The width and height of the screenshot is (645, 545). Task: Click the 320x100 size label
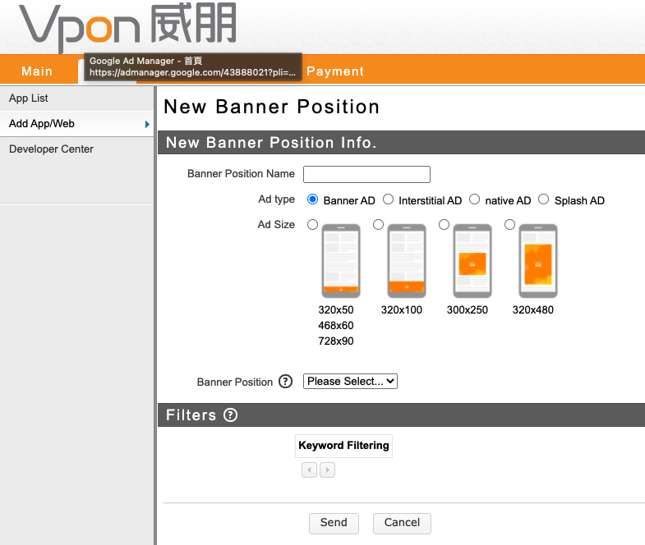[402, 310]
